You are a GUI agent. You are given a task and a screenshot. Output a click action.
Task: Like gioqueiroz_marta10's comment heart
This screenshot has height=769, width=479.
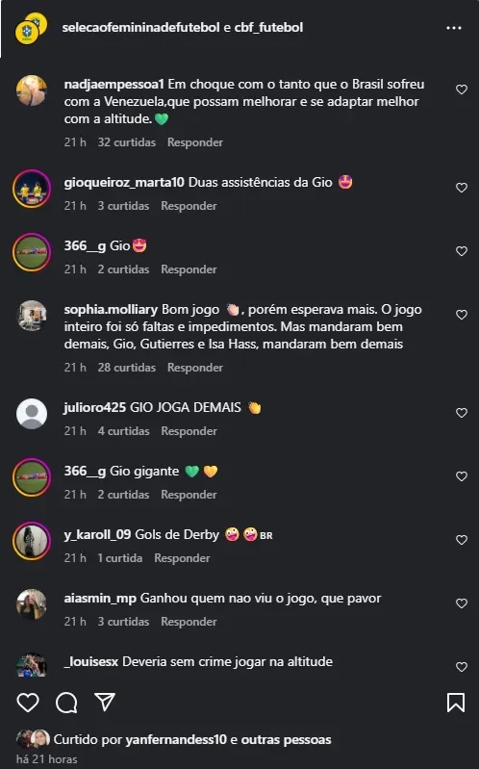click(462, 188)
